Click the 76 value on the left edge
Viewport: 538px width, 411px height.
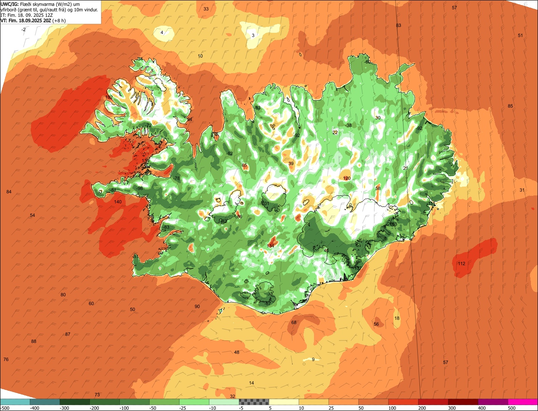[6, 359]
